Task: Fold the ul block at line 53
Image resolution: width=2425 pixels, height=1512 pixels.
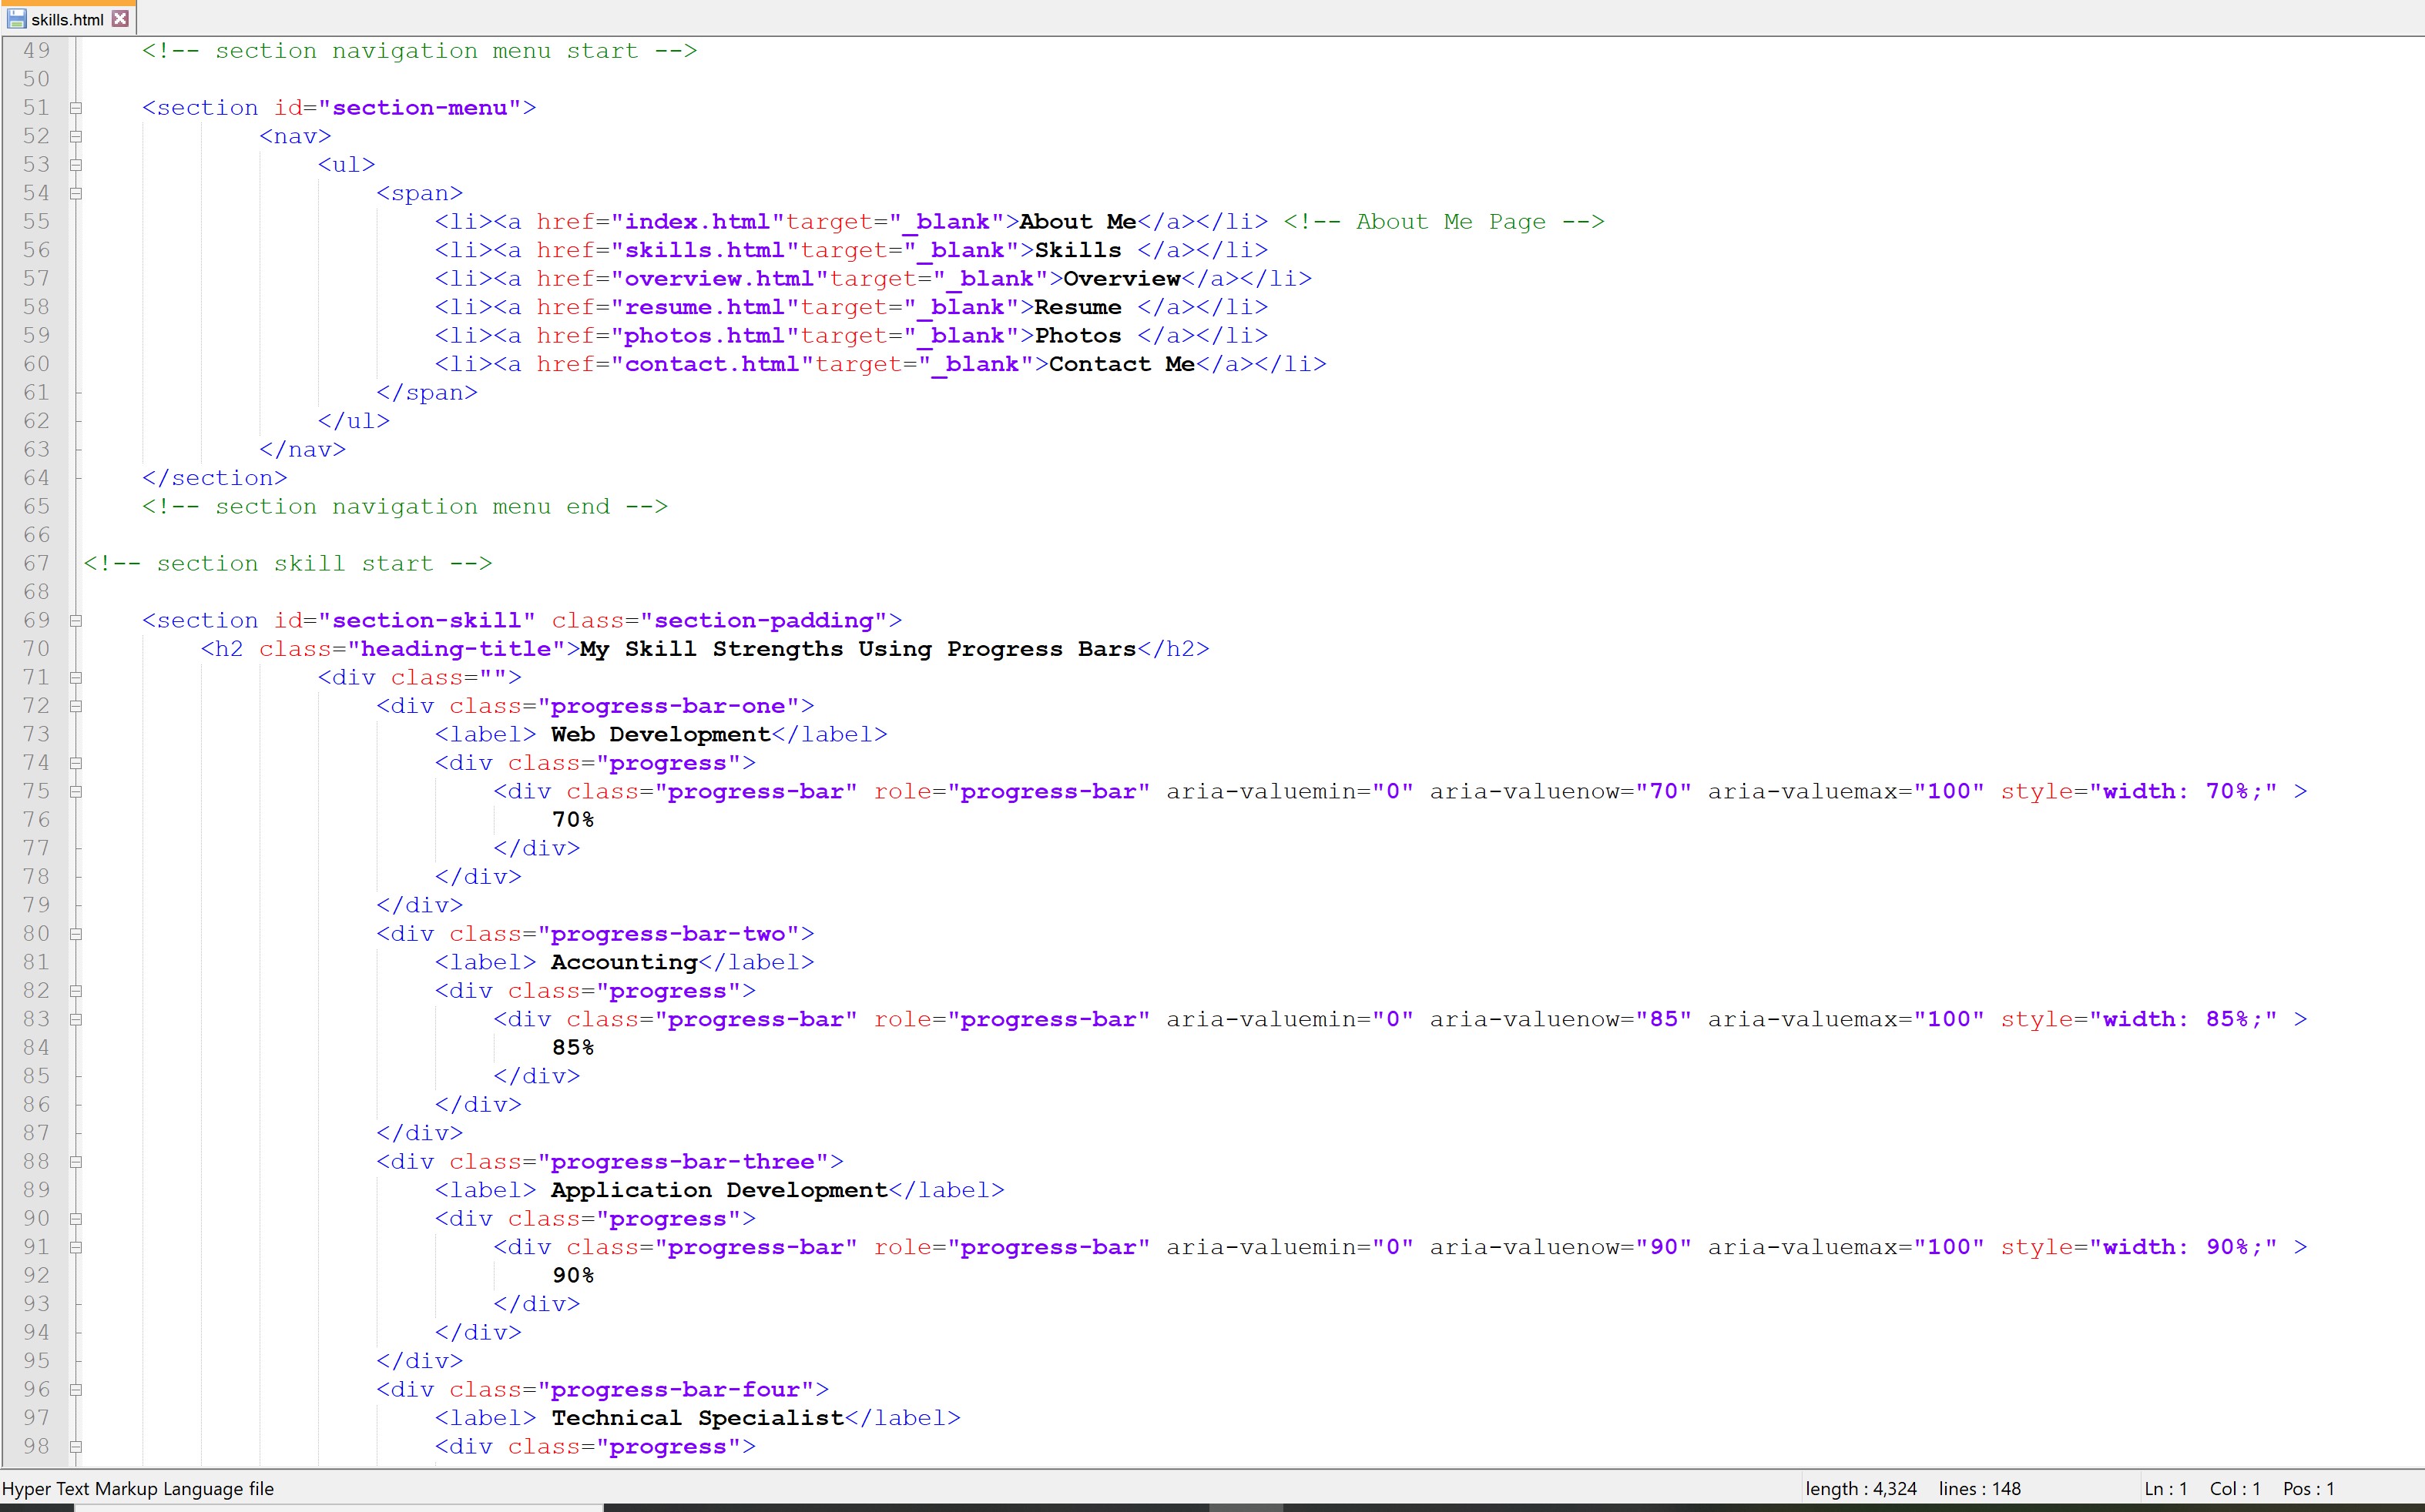Action: [76, 165]
